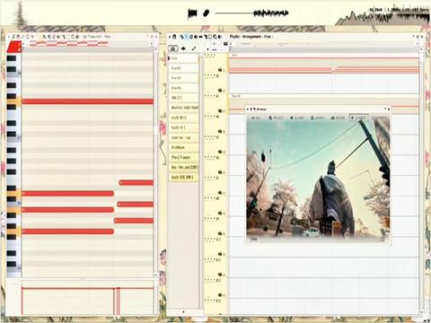The height and width of the screenshot is (323, 431).
Task: Click the Playlist timeline scroll-right arrow
Action: [x=418, y=44]
